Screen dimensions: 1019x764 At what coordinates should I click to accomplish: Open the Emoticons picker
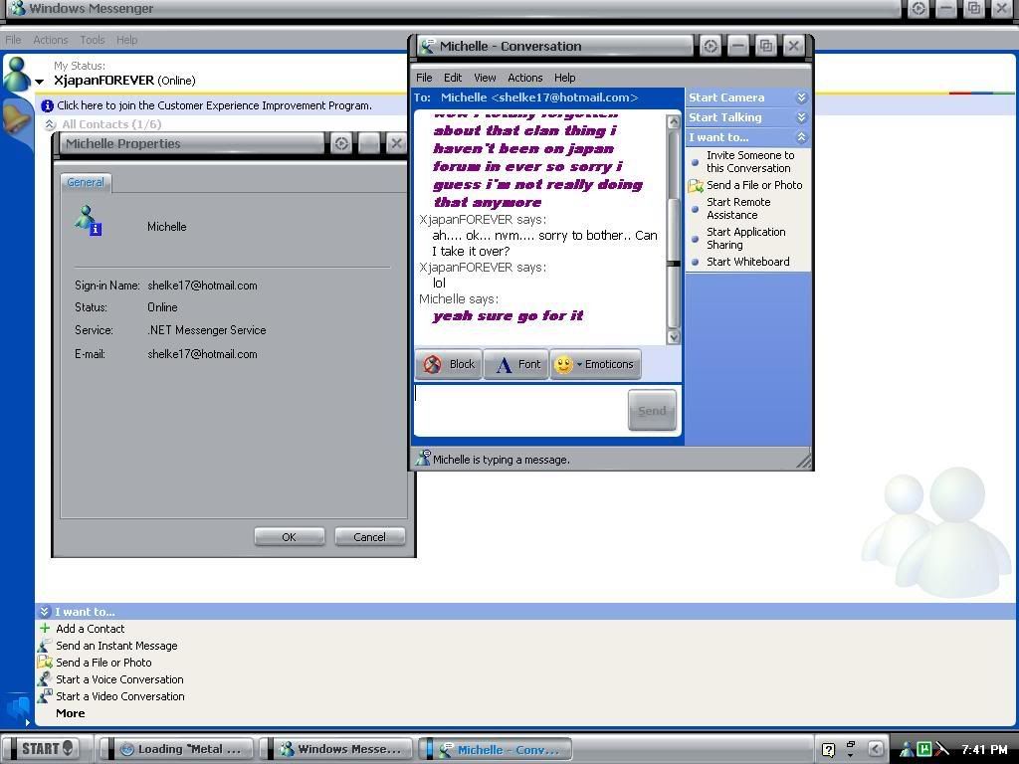595,364
